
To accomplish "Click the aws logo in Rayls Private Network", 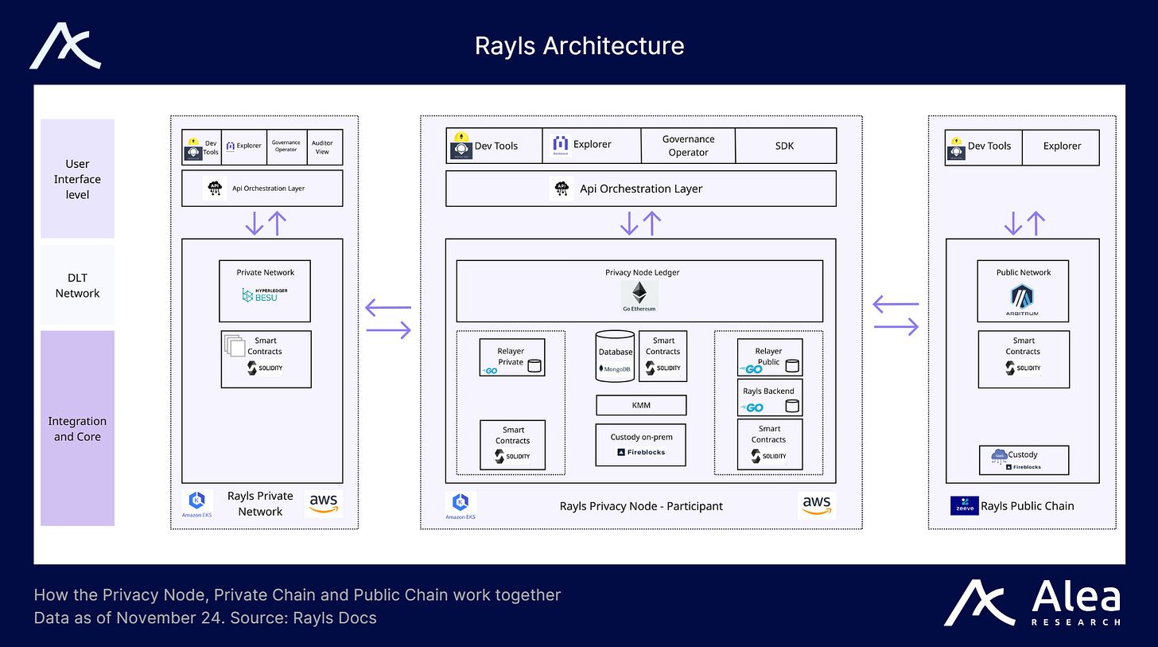I will pos(324,503).
